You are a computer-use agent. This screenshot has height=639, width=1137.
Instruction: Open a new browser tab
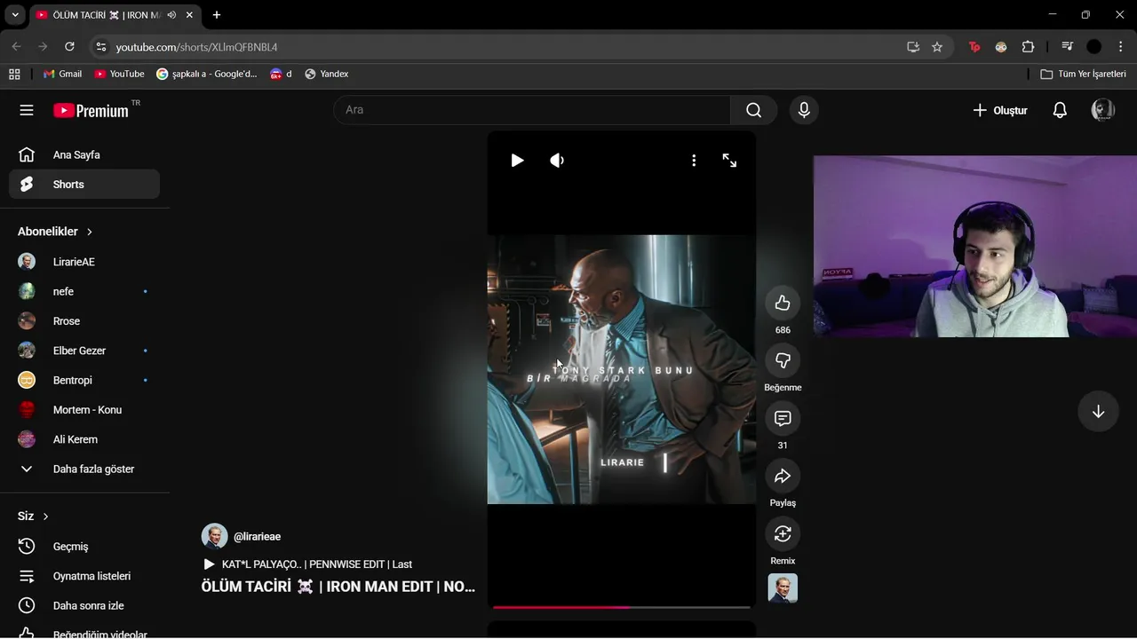click(217, 15)
